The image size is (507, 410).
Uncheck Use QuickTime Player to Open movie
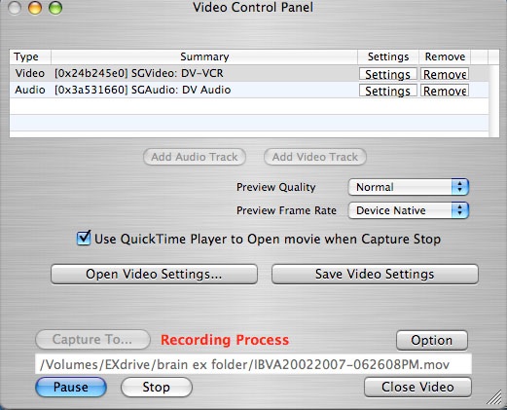84,238
